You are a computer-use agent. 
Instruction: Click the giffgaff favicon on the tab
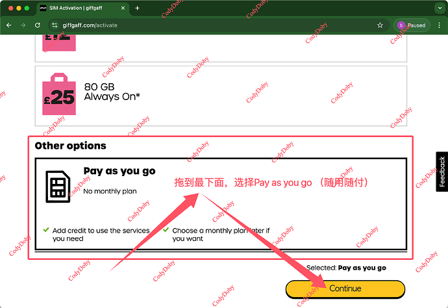[x=43, y=8]
